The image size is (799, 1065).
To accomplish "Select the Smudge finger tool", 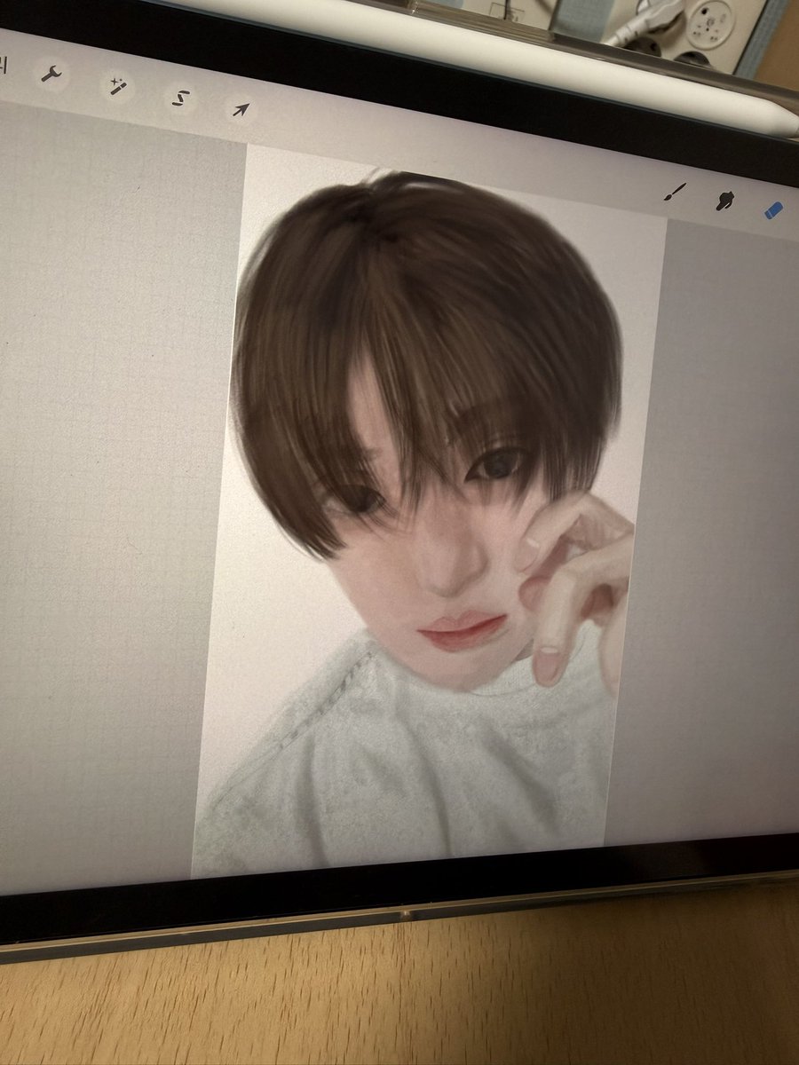I will (725, 201).
